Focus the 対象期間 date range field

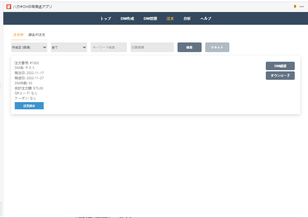point(152,47)
